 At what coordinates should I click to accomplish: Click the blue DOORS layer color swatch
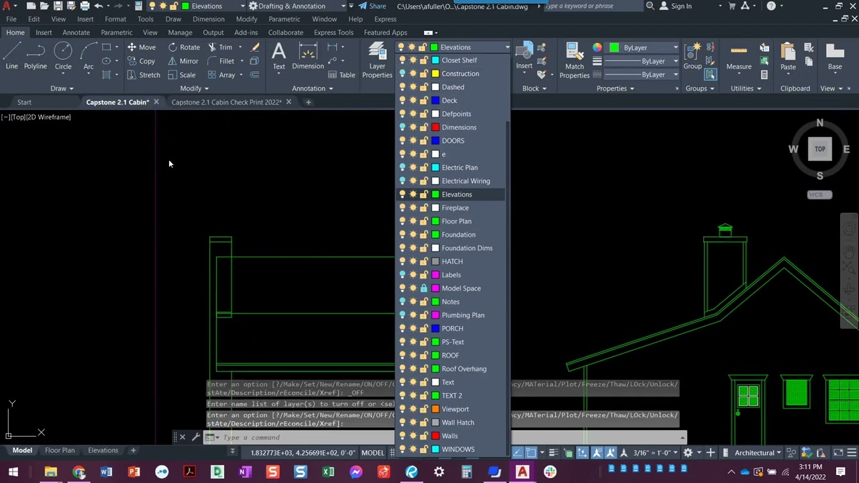tap(436, 141)
